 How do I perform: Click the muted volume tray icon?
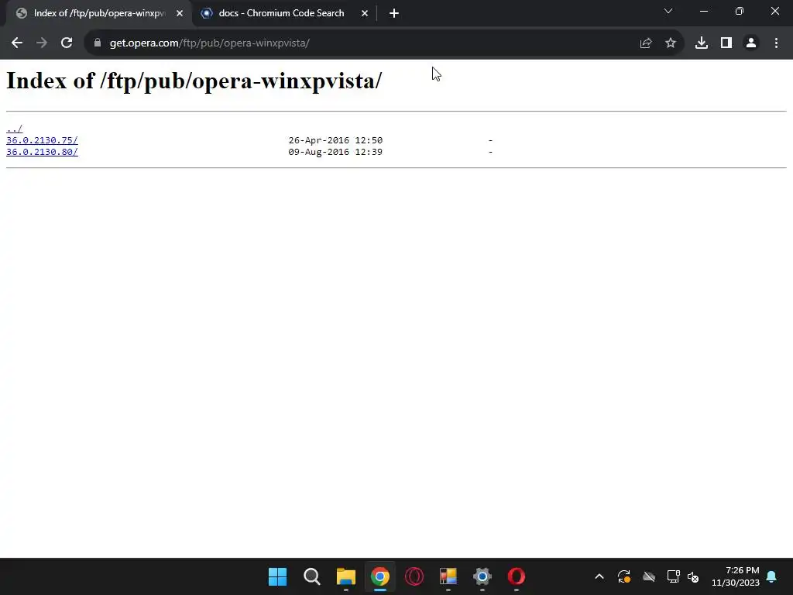[x=693, y=576]
